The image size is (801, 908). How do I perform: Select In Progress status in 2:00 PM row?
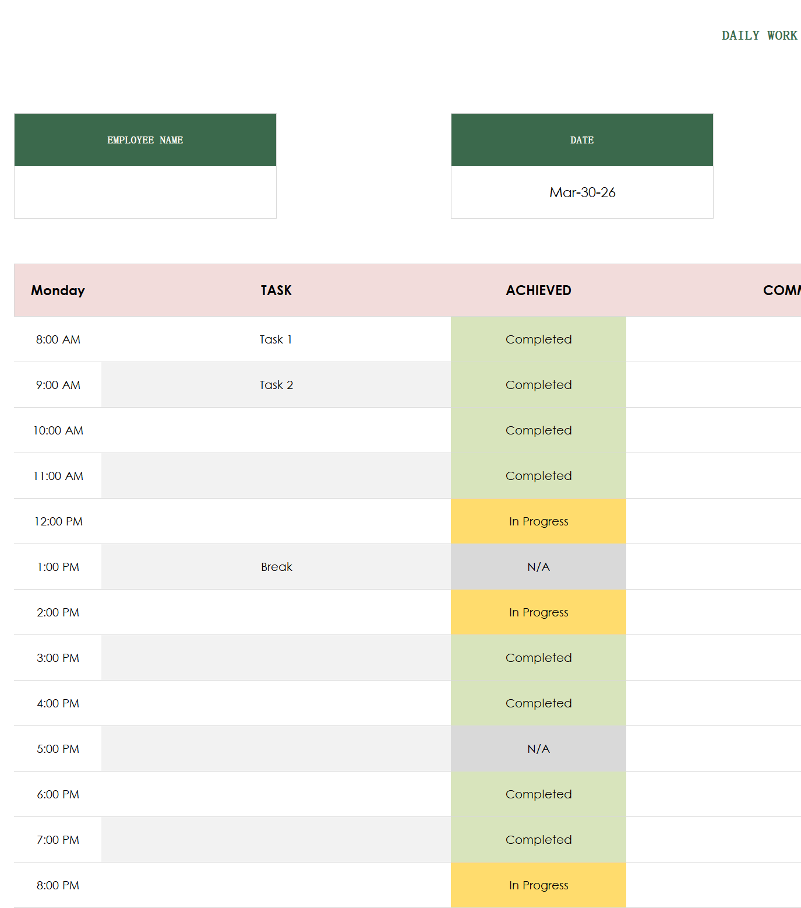tap(538, 612)
